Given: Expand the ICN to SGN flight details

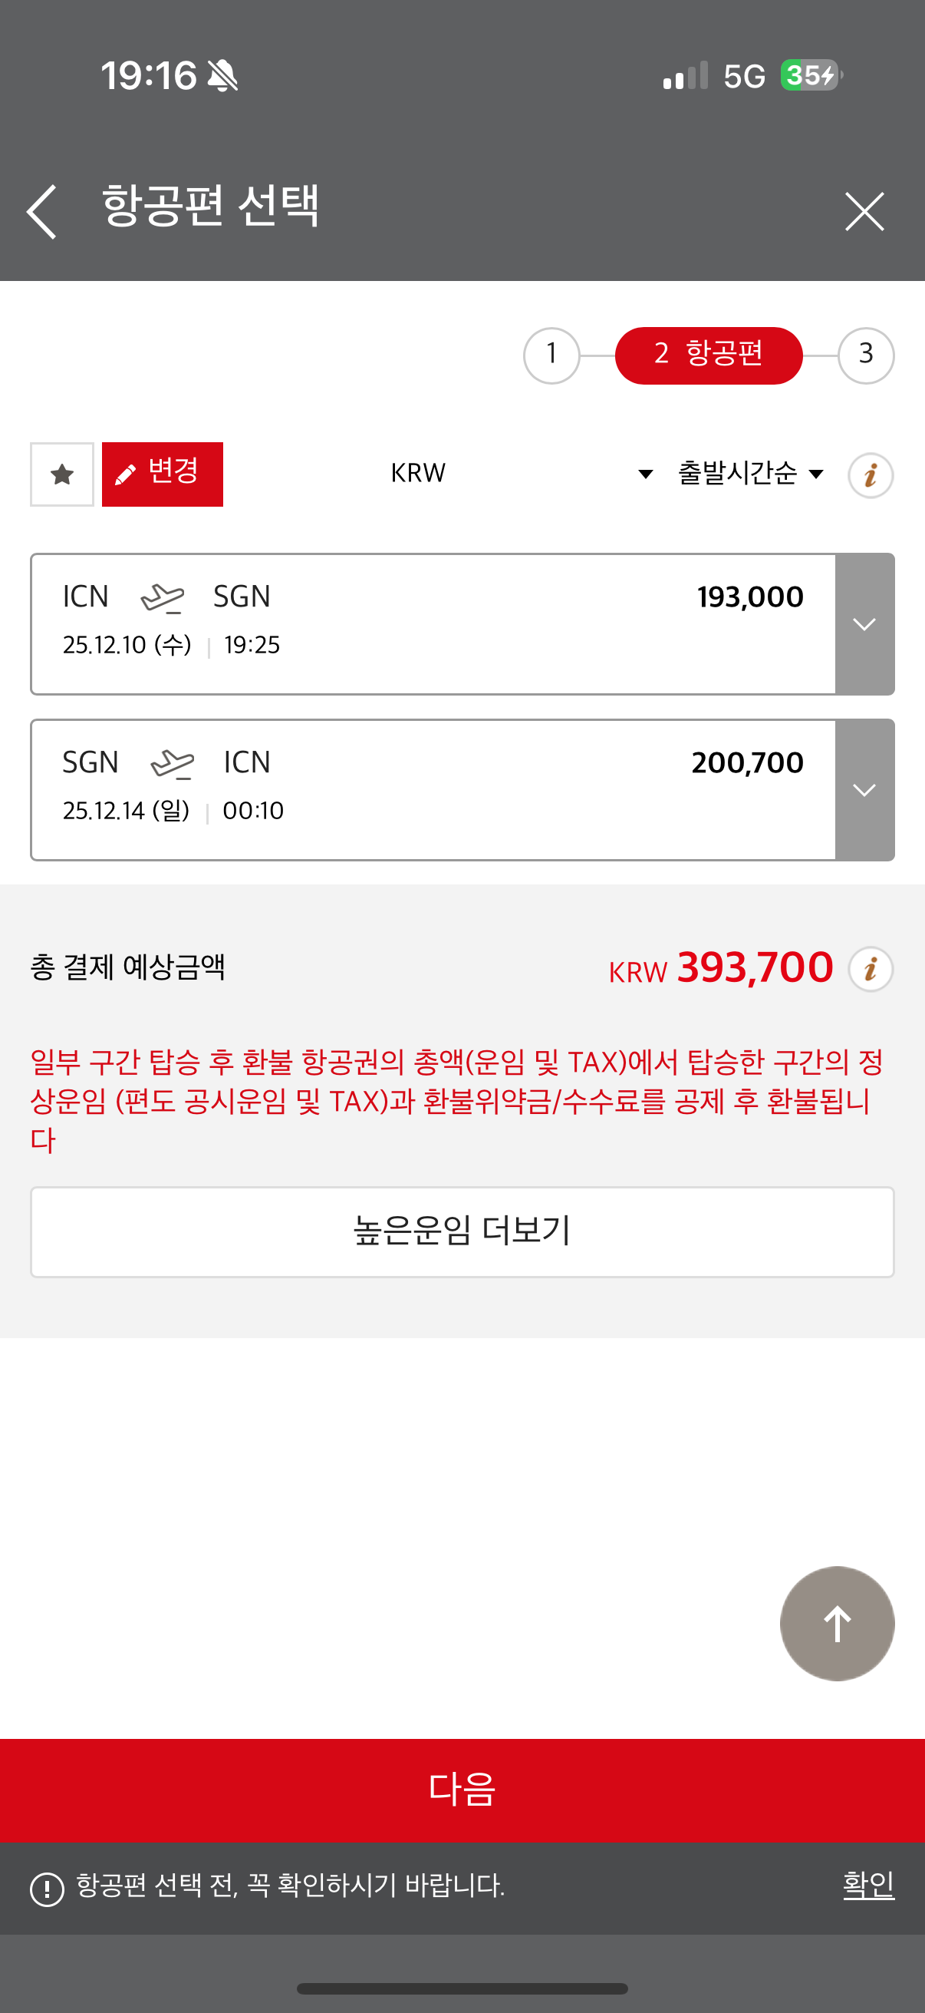Looking at the screenshot, I should coord(864,624).
